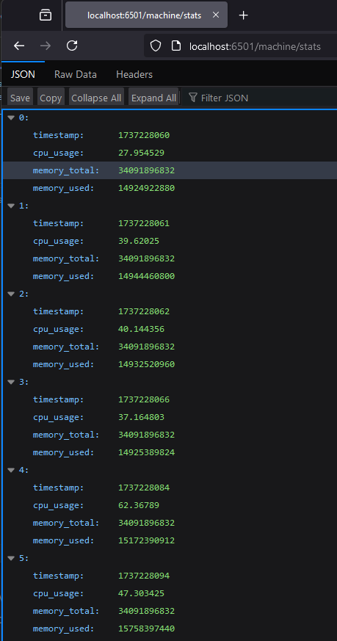Select memory_total key in item 5
The image size is (337, 641).
coord(66,611)
